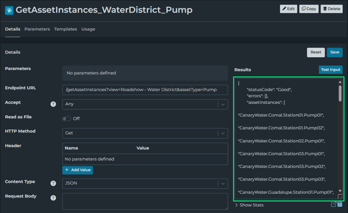
Task: Click the "errors": [] line in Results
Action: pyautogui.click(x=258, y=96)
